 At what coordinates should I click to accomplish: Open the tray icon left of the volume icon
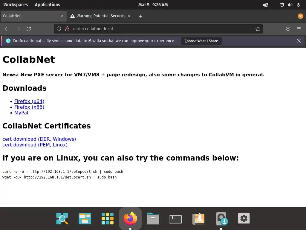pyautogui.click(x=281, y=5)
